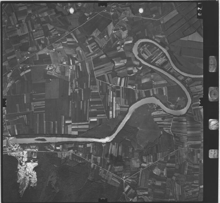Click the clock face in right margin
The width and height of the screenshot is (220, 203).
tap(213, 124)
